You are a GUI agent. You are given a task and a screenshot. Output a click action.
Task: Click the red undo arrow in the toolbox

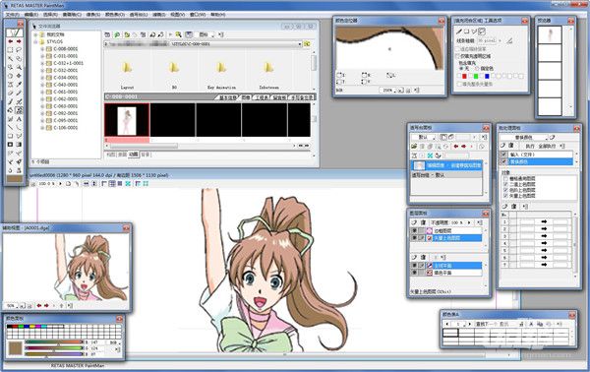pyautogui.click(x=11, y=41)
